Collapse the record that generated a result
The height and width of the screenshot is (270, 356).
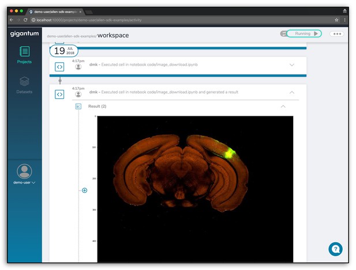[292, 93]
